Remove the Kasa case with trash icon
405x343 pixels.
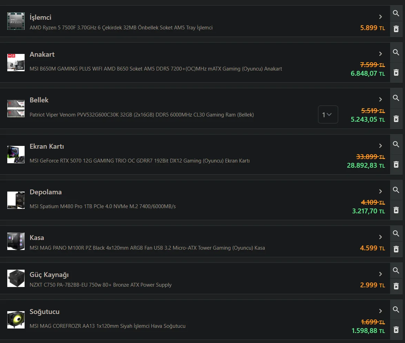[x=396, y=249]
